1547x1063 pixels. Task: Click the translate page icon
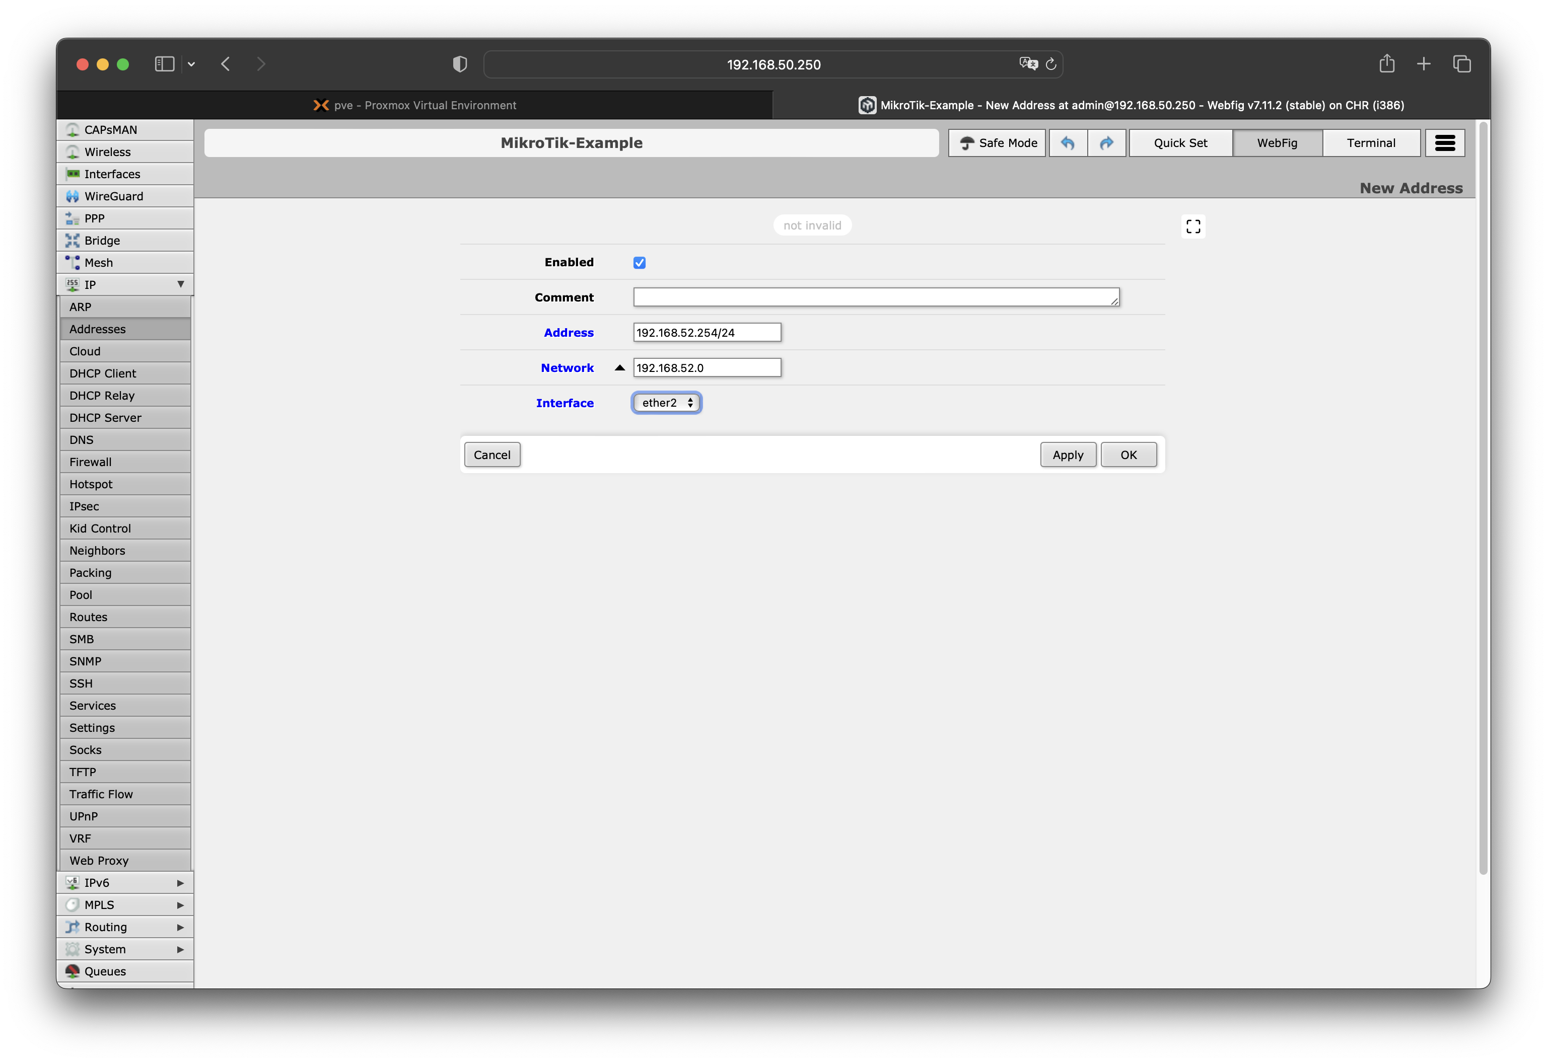(1028, 64)
